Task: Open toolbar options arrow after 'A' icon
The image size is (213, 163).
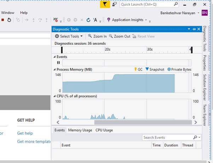Action: coord(100,21)
